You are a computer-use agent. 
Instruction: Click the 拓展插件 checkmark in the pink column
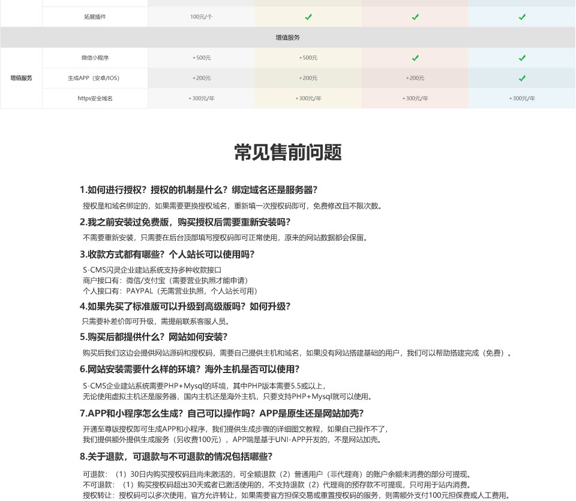pyautogui.click(x=415, y=17)
